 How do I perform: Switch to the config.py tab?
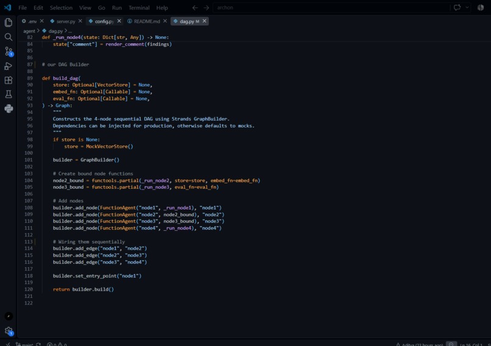(104, 21)
